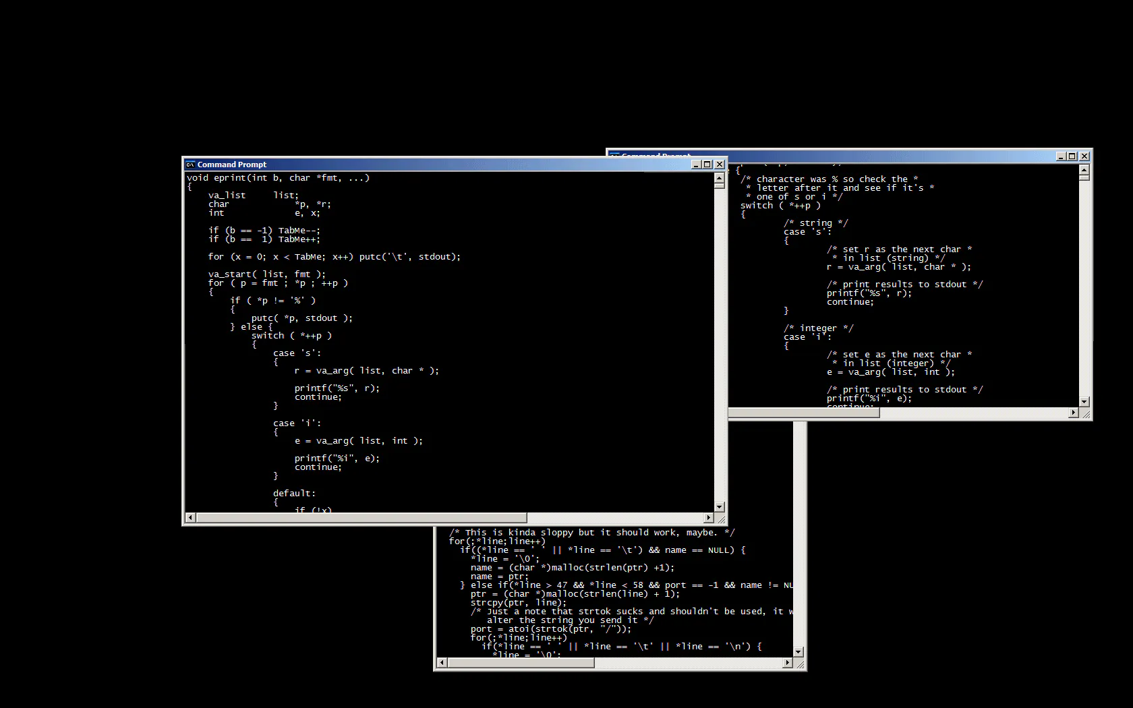Image resolution: width=1133 pixels, height=708 pixels.
Task: Click up arrow in comments window's scrollbar
Action: (1084, 170)
